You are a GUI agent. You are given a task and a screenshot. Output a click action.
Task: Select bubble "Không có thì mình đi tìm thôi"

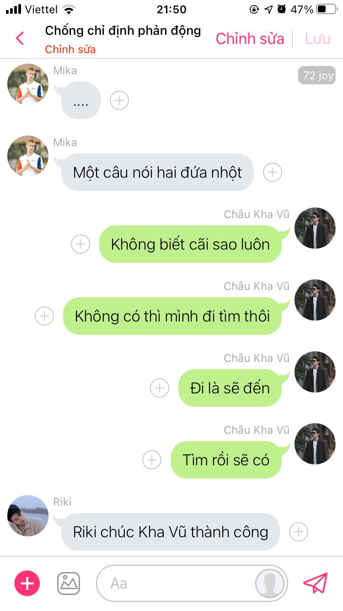(172, 316)
